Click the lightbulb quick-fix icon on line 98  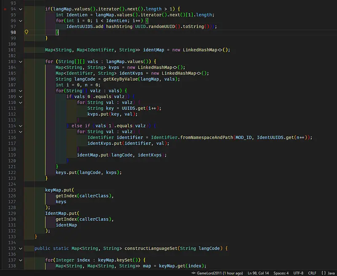26,32
